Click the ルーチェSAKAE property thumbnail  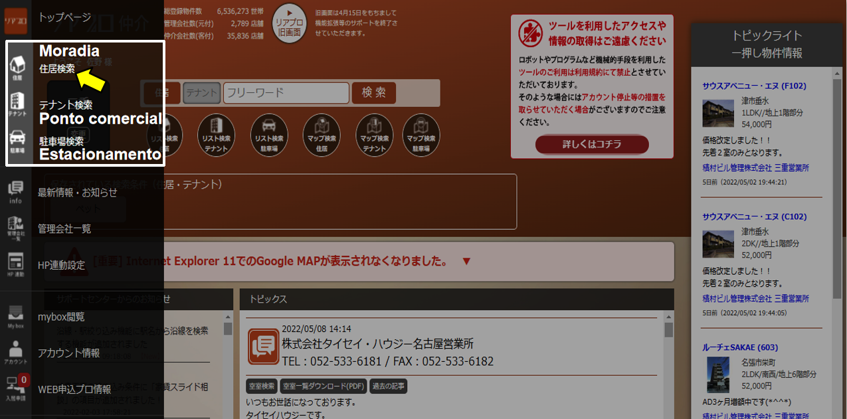pyautogui.click(x=717, y=375)
